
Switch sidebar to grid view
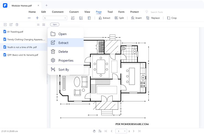(x=44, y=25)
